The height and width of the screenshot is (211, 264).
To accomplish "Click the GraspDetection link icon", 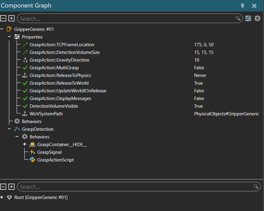I will pos(17,129).
